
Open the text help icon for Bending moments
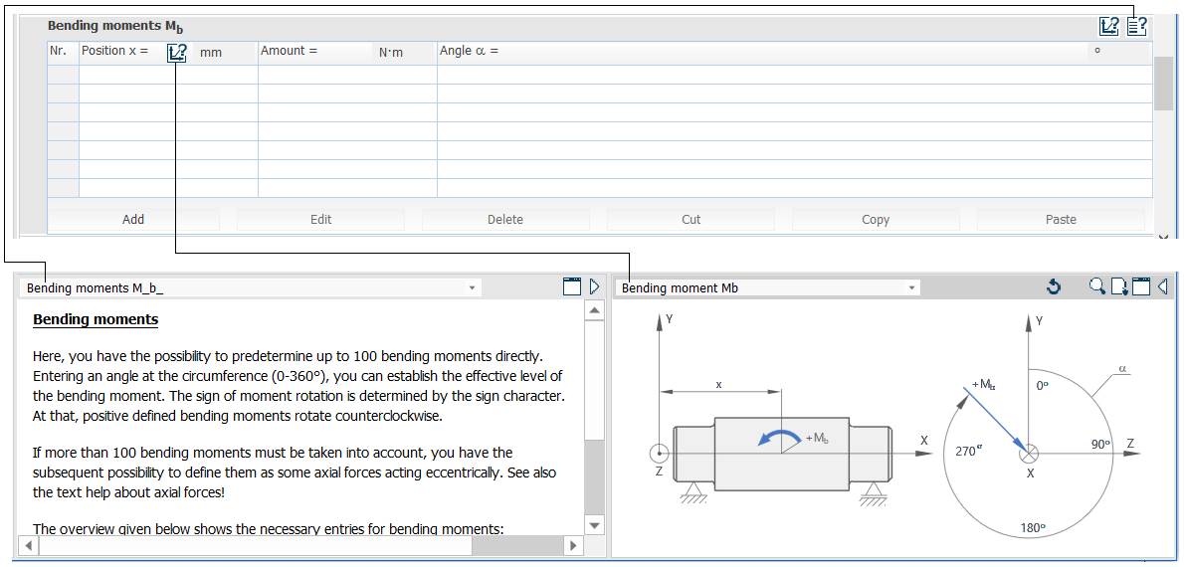coord(1137,27)
